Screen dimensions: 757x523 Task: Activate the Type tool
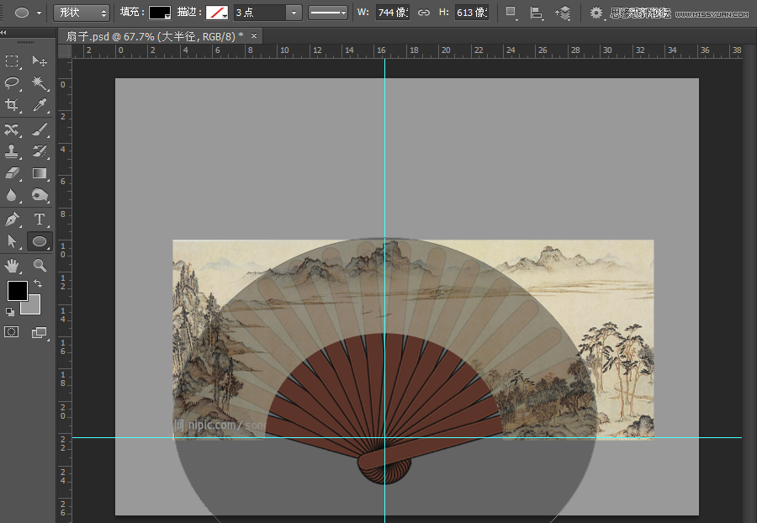(40, 219)
